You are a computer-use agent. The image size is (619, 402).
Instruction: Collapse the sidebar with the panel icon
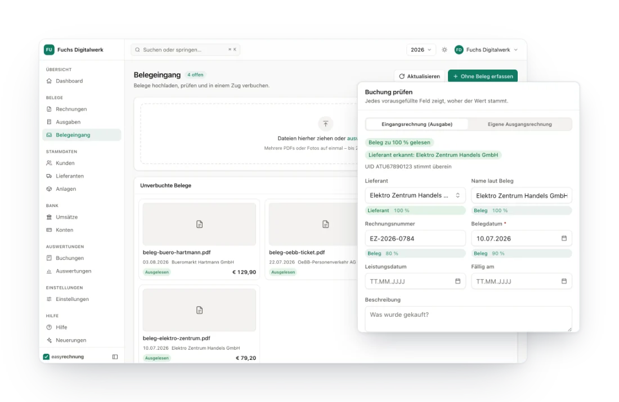click(x=115, y=357)
